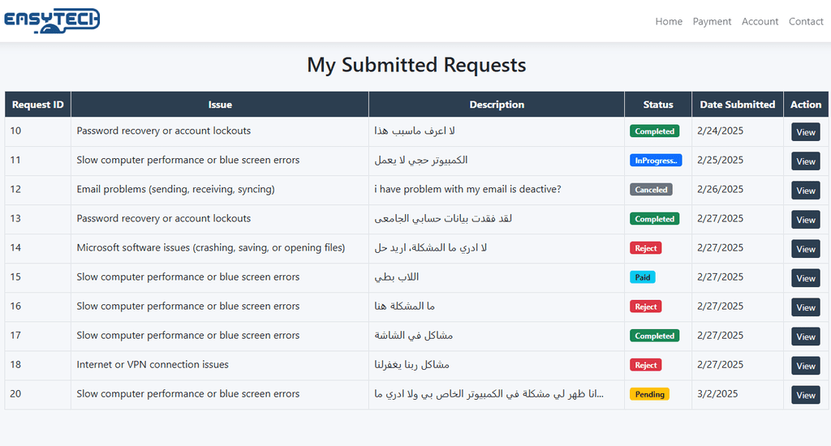View request 10 details
The image size is (831, 446).
[x=806, y=132]
